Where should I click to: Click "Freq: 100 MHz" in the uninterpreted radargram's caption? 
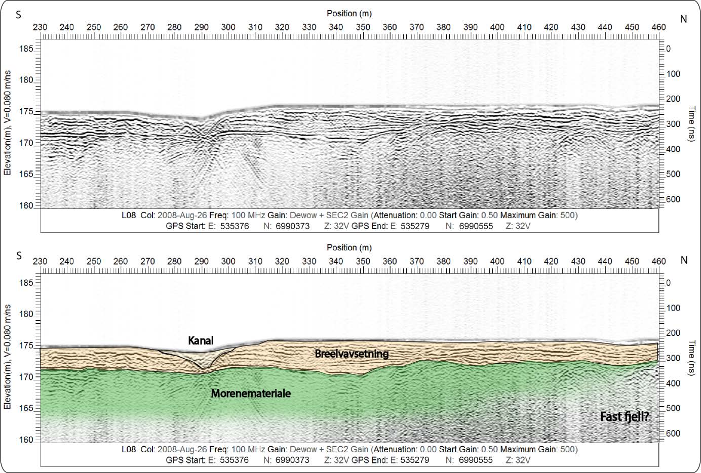coord(237,215)
